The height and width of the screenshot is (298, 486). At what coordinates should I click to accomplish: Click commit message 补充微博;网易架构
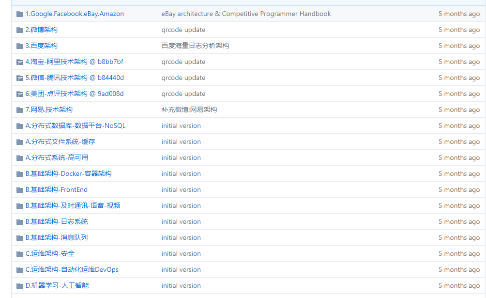pos(189,110)
